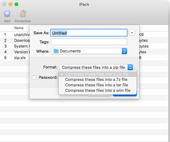
Task: Click the Name column header
Action: pyautogui.click(x=19, y=28)
